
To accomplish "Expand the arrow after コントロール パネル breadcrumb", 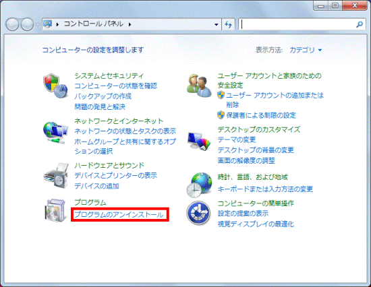I will click(x=130, y=24).
